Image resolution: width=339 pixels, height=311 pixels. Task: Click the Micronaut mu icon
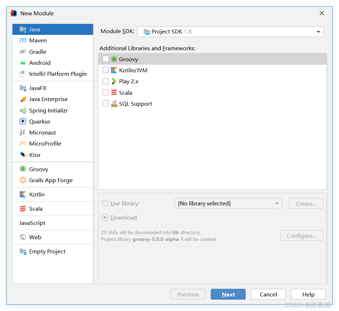(x=23, y=132)
